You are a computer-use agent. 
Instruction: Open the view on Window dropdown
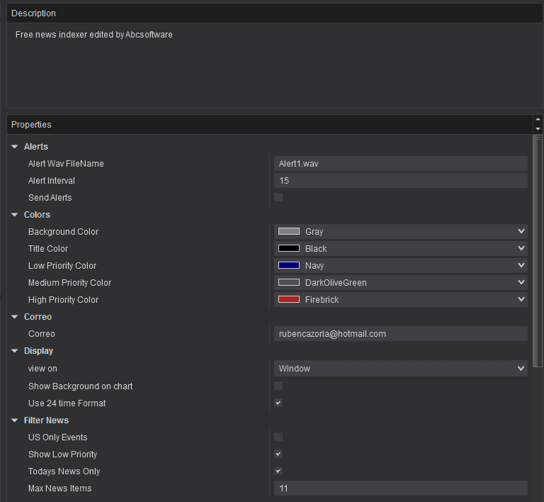[x=400, y=369]
